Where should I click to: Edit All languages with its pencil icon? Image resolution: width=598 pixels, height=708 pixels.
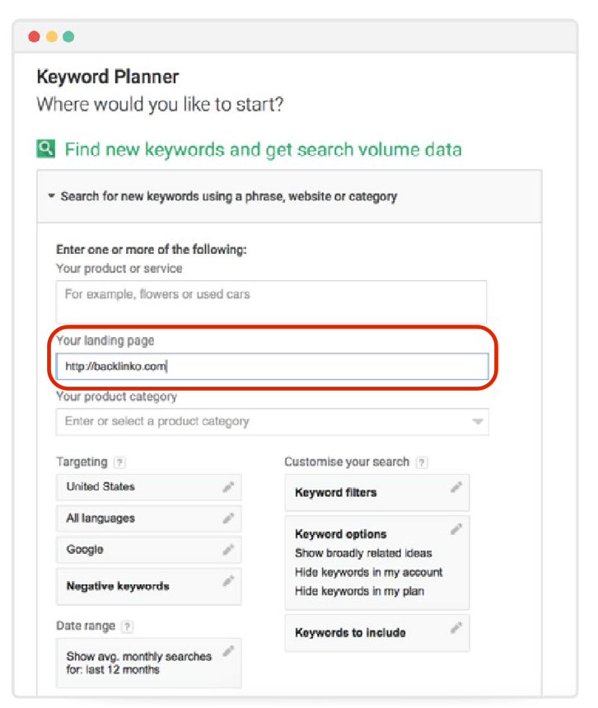pos(228,518)
